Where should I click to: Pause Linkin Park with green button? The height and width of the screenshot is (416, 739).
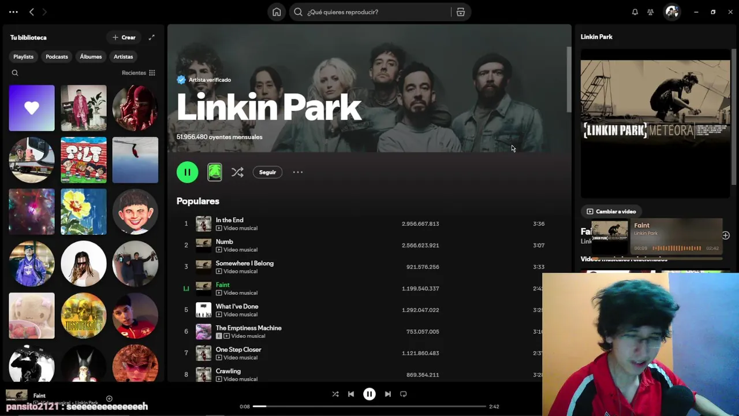click(188, 172)
